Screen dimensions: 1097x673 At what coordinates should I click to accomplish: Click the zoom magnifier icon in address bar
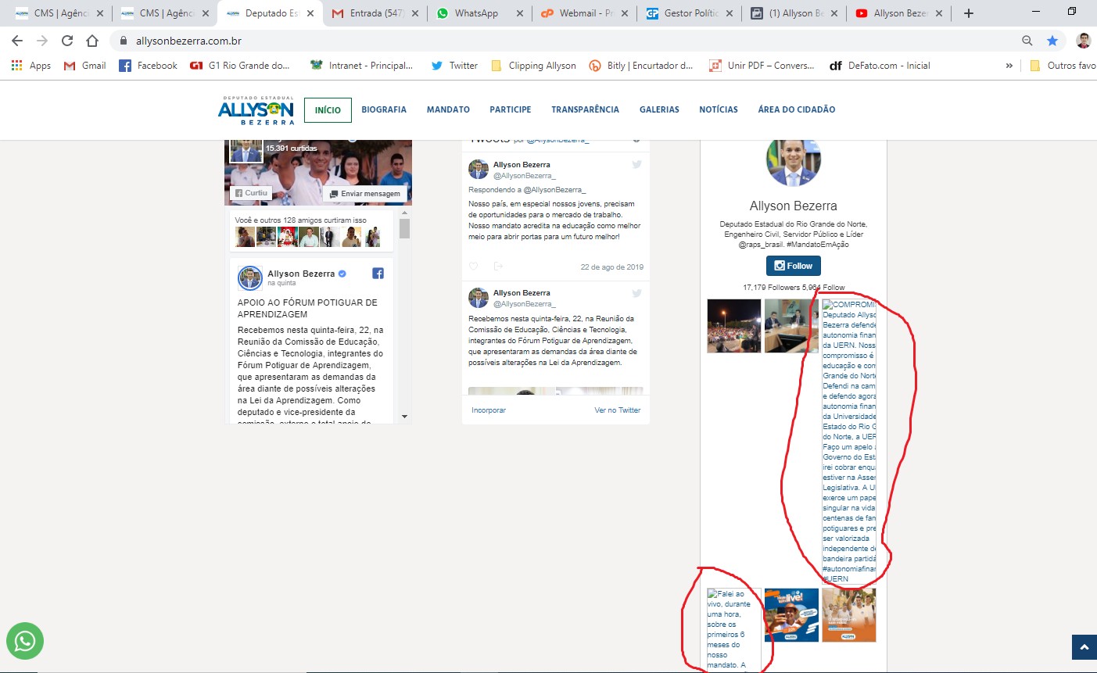click(1027, 41)
